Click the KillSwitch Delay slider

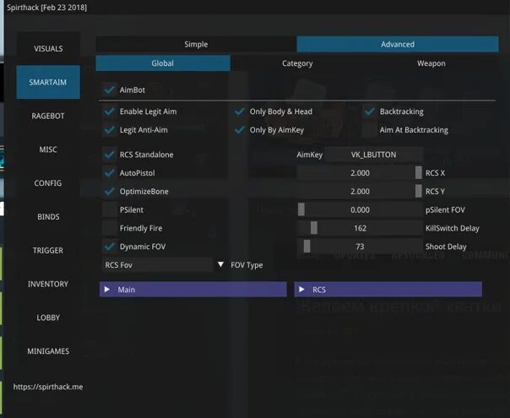coord(360,228)
